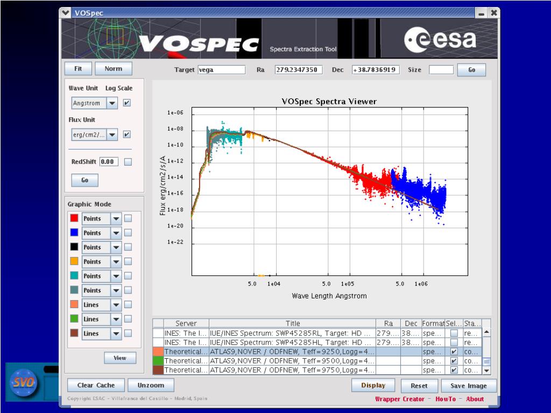Open Points dropdown for the red series

102,218
